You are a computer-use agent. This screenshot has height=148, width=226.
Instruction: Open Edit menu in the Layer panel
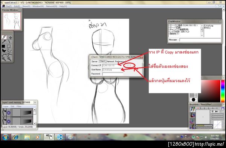[12, 106]
